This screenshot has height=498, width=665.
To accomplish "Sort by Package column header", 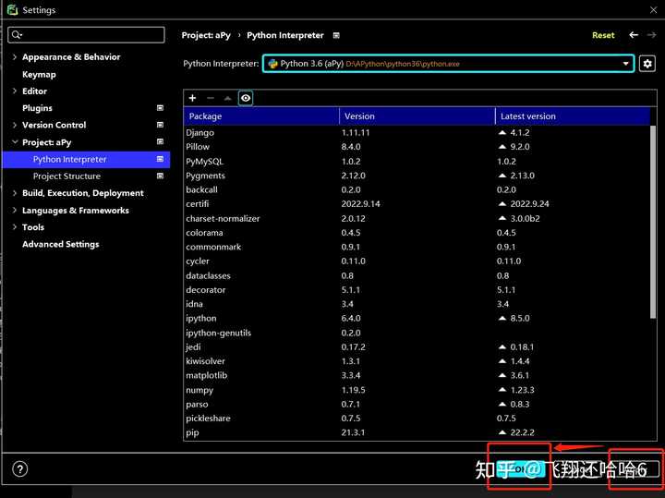I will [261, 116].
